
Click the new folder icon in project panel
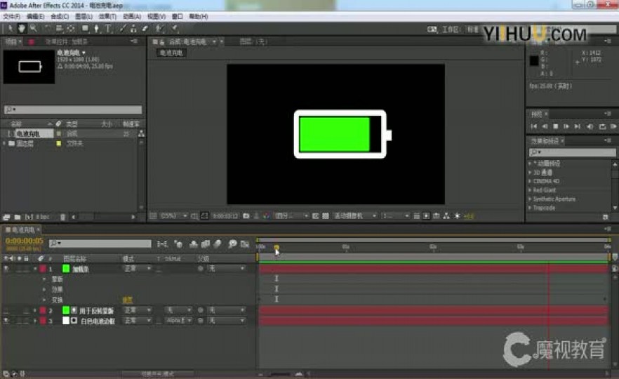18,217
